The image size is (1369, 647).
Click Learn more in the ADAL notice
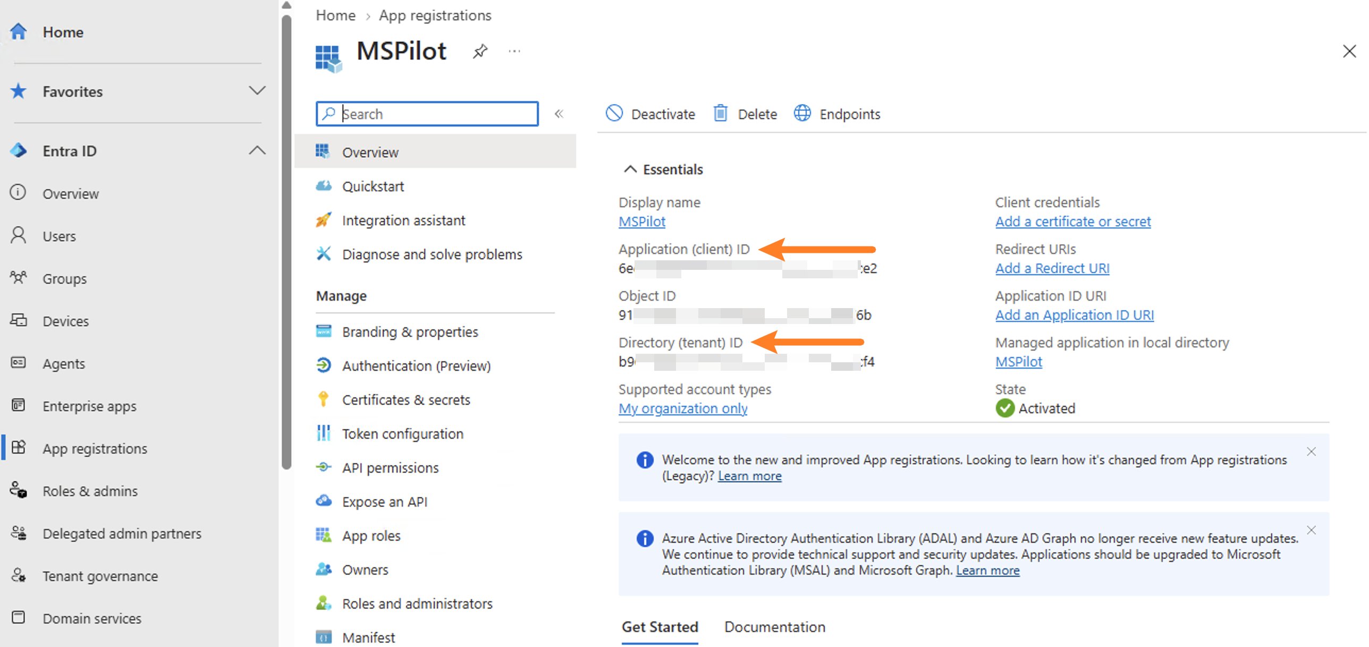point(988,571)
